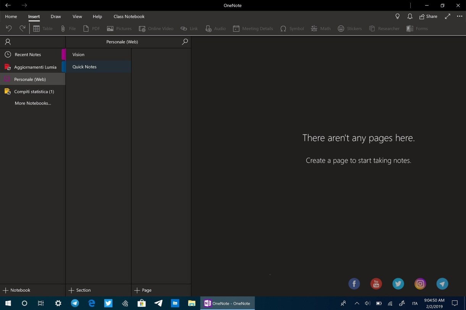The width and height of the screenshot is (466, 310).
Task: Start Audio recording
Action: pos(215,29)
